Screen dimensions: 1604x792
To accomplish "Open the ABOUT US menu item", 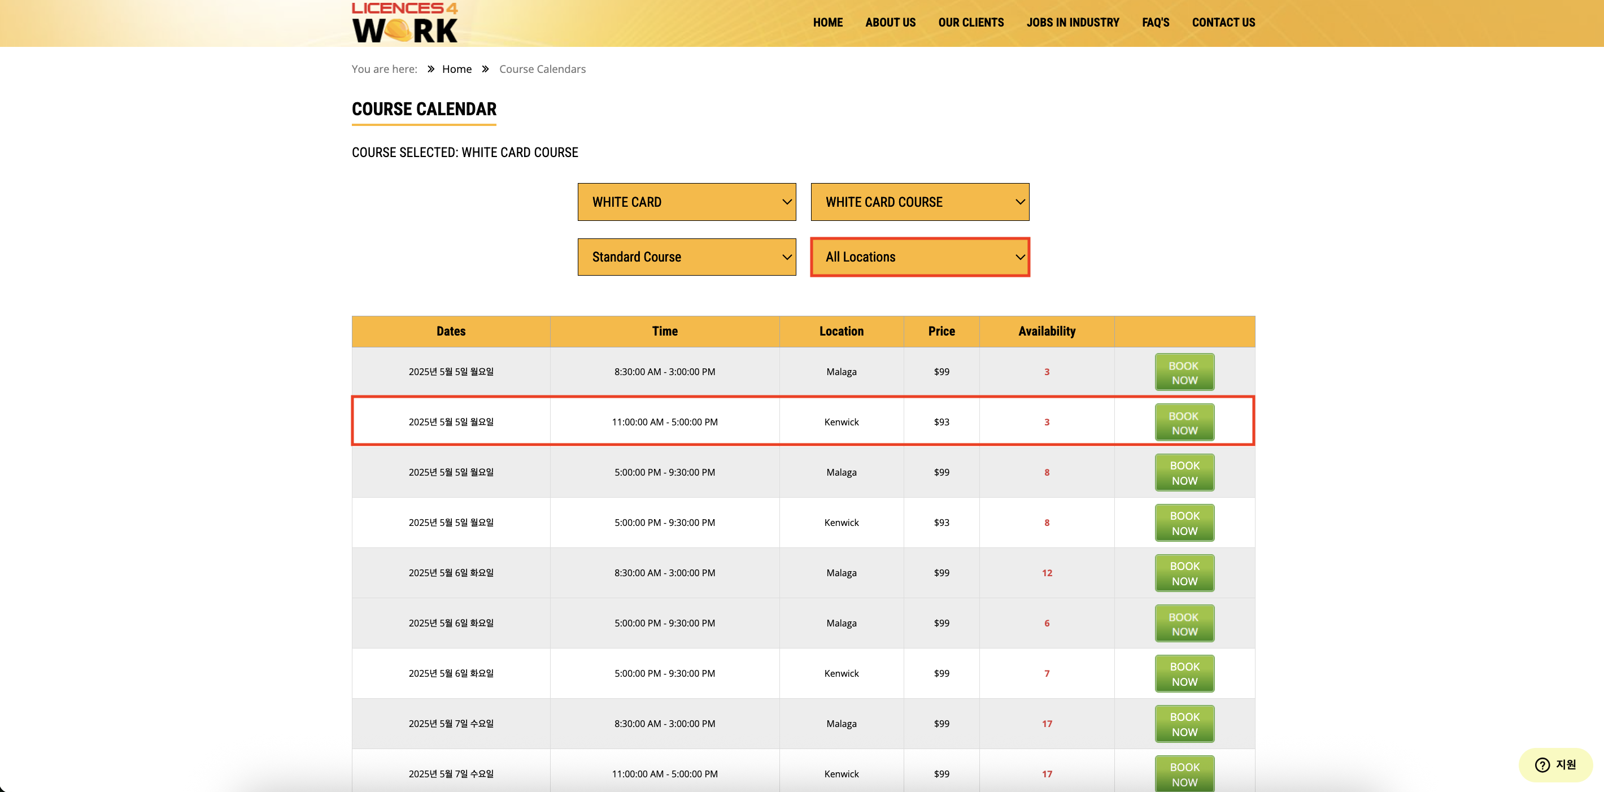I will coord(890,23).
